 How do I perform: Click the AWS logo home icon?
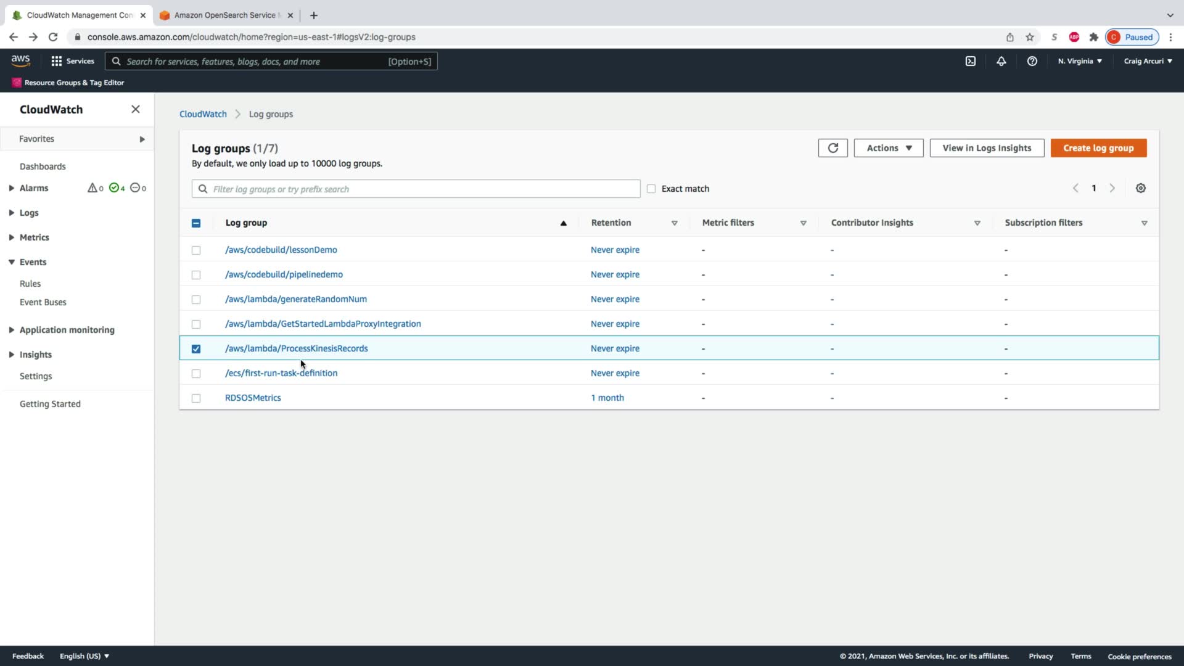20,60
